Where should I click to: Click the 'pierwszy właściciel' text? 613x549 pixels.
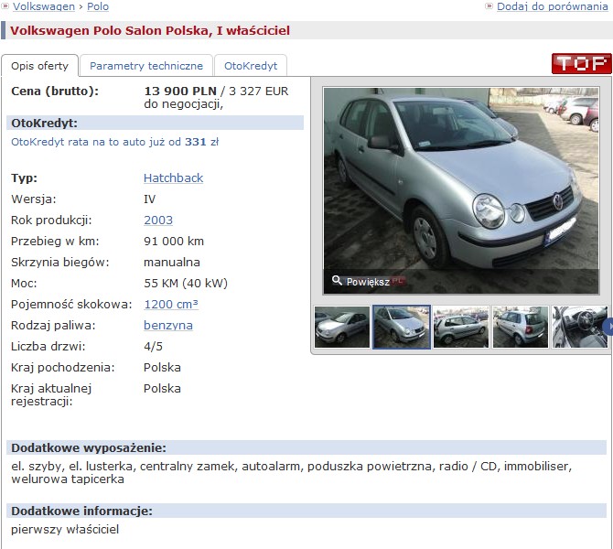click(65, 530)
